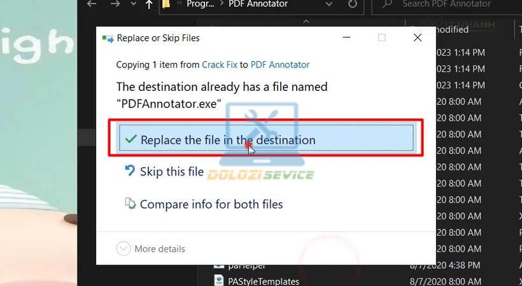Screen dimensions: 522x286
Task: Choose Replace the file in the destination
Action: click(x=266, y=138)
